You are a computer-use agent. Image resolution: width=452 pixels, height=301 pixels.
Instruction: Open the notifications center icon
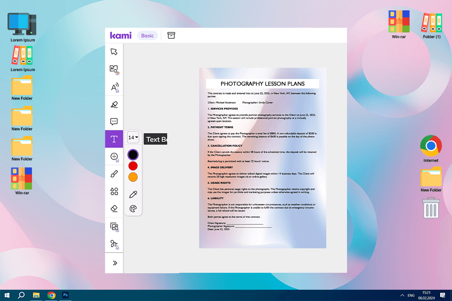(x=443, y=295)
